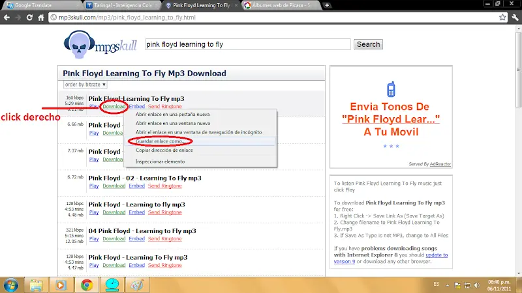Screen dimensions: 522x293
Task: Click the page vertical scrollbar
Action: pos(518,150)
